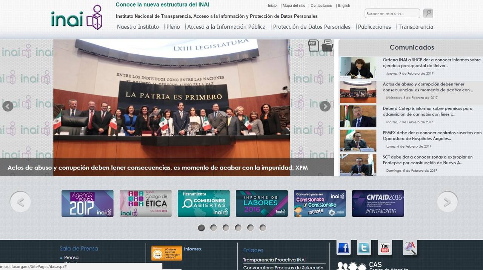Open the Twitter social icon

click(x=364, y=248)
